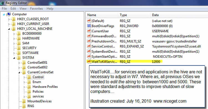
Task: Select the FirmwareBootD... value name
Action: (x=104, y=36)
